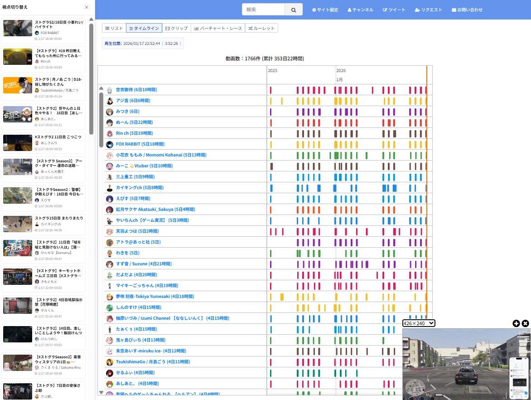
Task: Click みーこ Vtuber avatar icon
Action: pyautogui.click(x=109, y=166)
